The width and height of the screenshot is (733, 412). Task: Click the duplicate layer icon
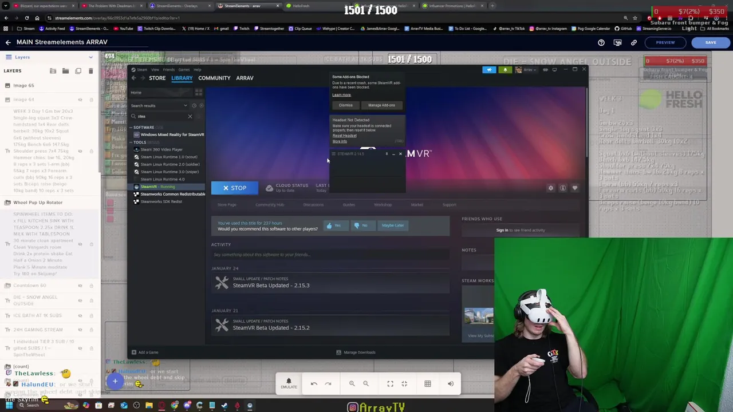point(78,71)
